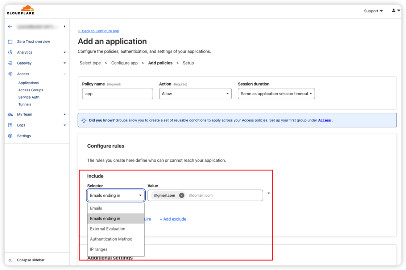
Task: Go to Configure app step
Action: [124, 63]
